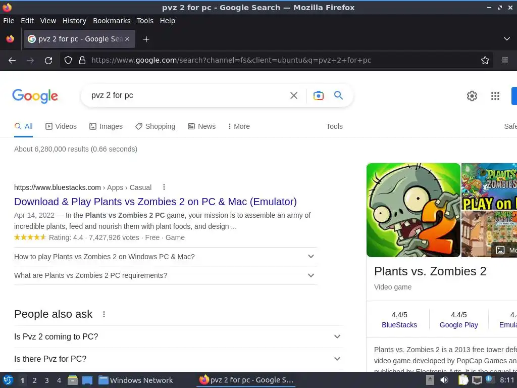This screenshot has height=388, width=517.
Task: Open the BlueStacks rating link
Action: point(399,325)
